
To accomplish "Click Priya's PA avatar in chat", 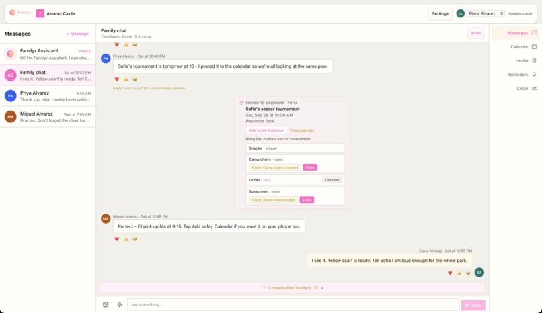I will (x=106, y=58).
